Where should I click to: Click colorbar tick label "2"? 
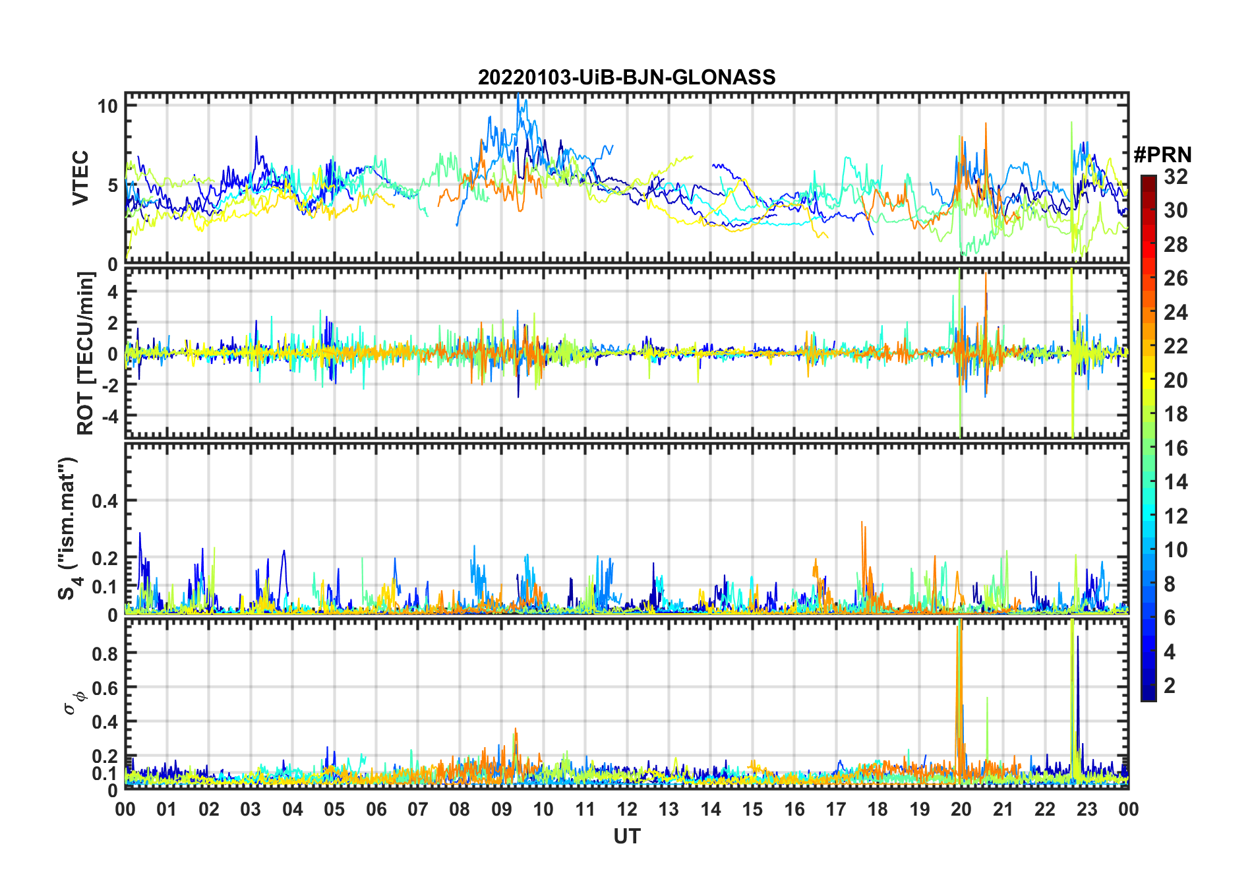(x=1170, y=686)
